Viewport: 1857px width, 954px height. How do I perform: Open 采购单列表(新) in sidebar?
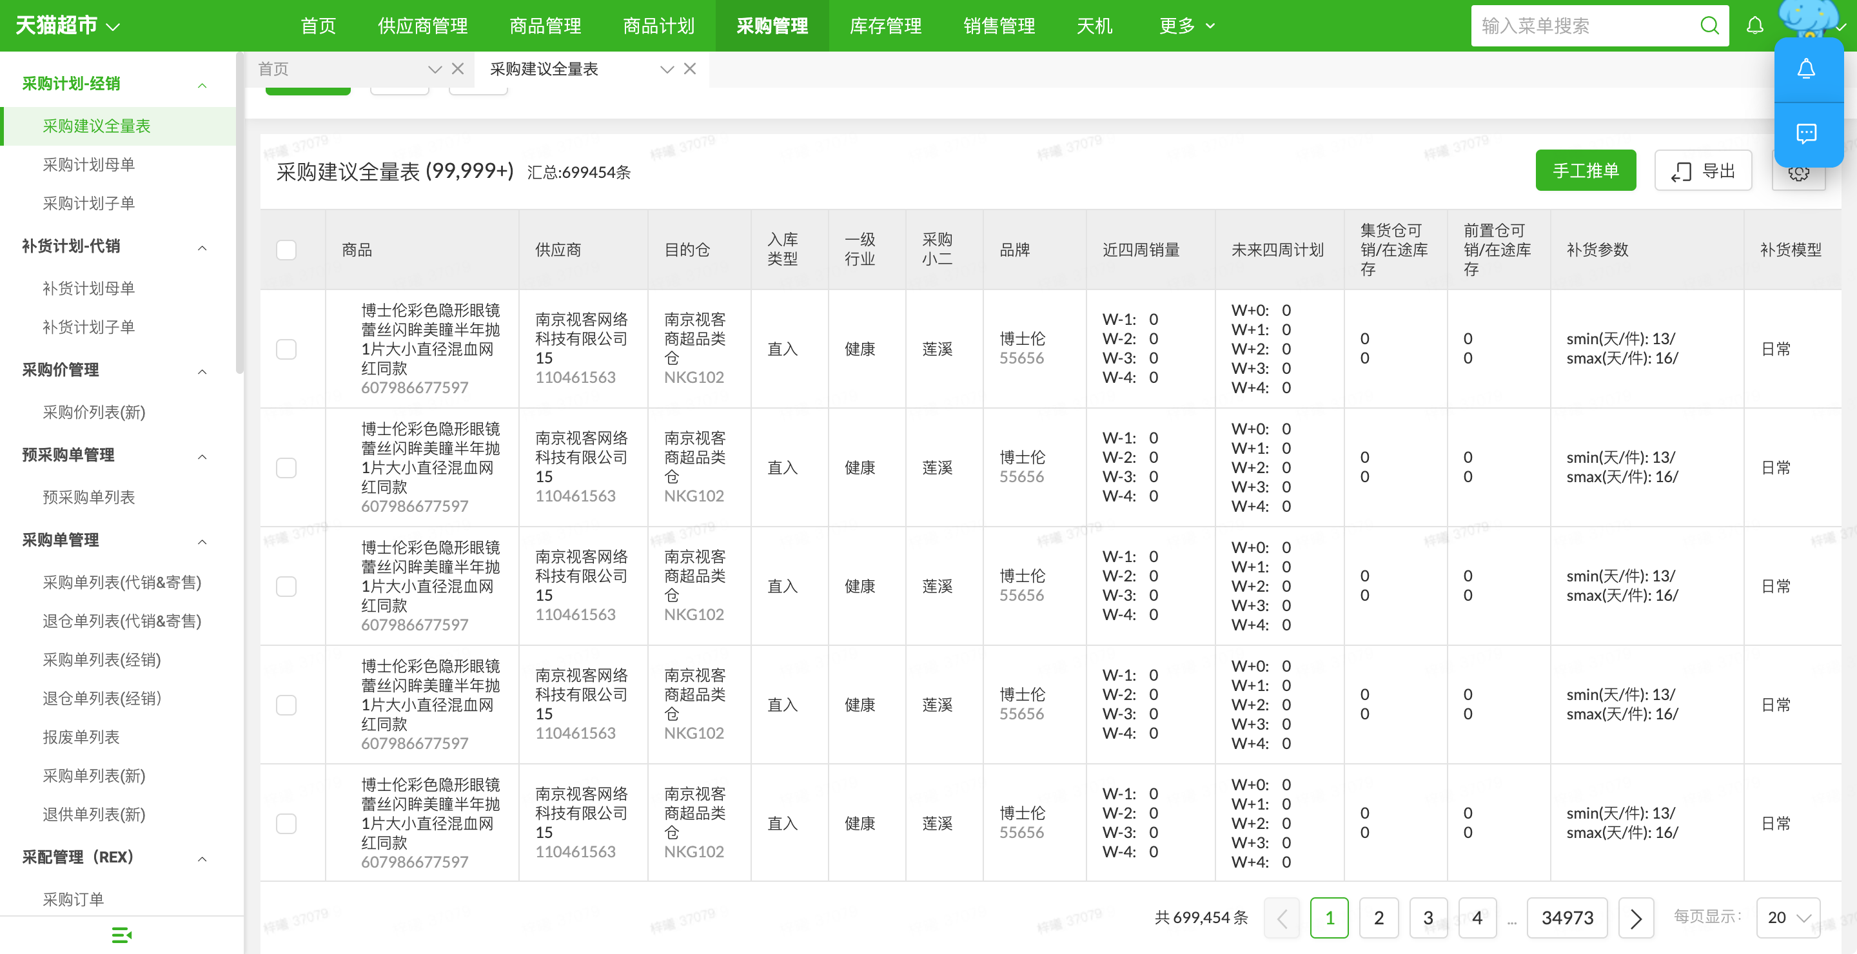click(93, 777)
